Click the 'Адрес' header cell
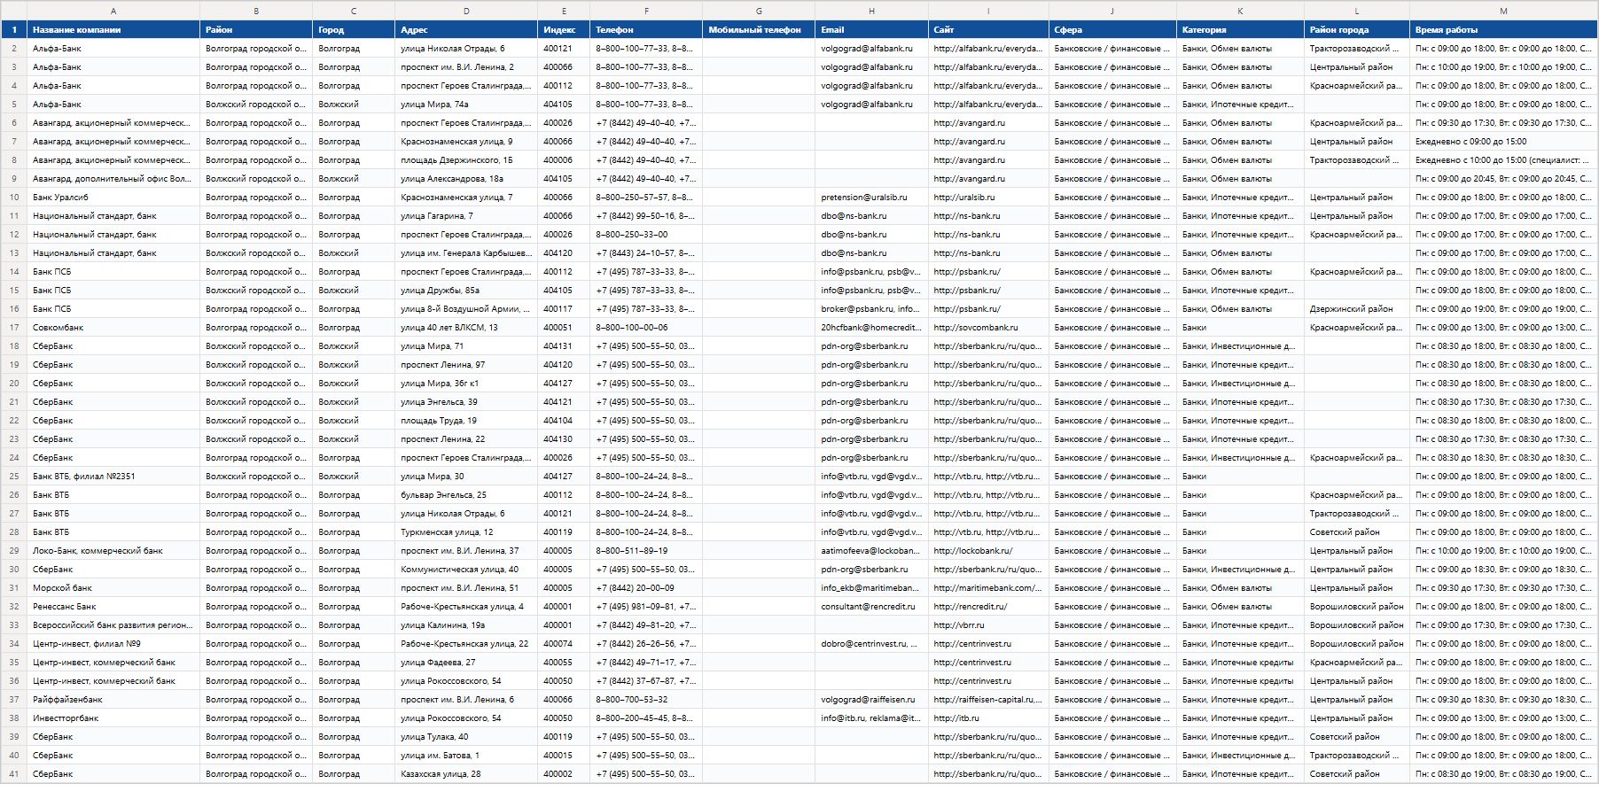This screenshot has width=1599, height=799. point(466,30)
